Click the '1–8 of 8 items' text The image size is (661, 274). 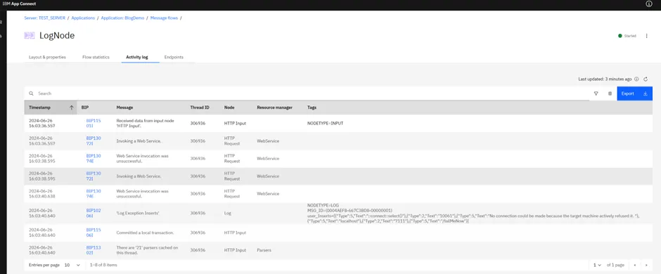coord(103,265)
